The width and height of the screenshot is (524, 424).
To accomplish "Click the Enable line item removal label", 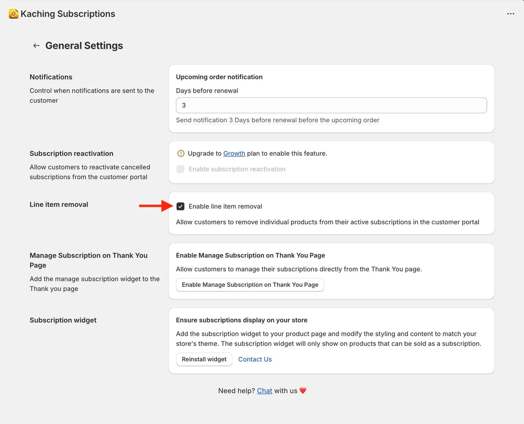I will (225, 206).
